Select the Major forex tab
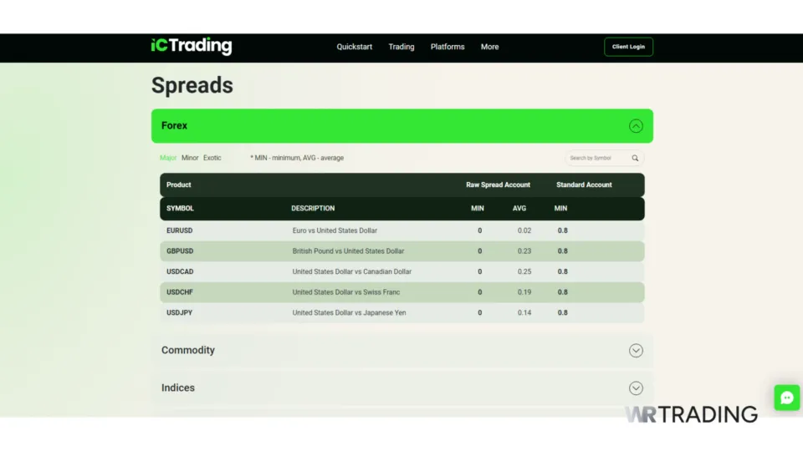 coord(168,158)
